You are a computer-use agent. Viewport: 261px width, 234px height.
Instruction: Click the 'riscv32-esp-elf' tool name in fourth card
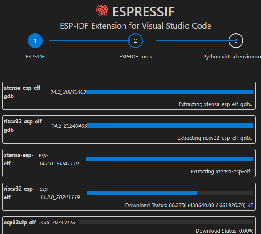[19, 193]
